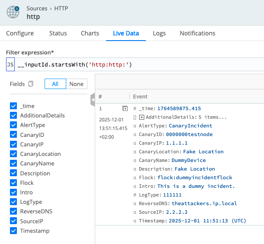Toggle the CanaryLocation field checkbox

click(x=13, y=154)
